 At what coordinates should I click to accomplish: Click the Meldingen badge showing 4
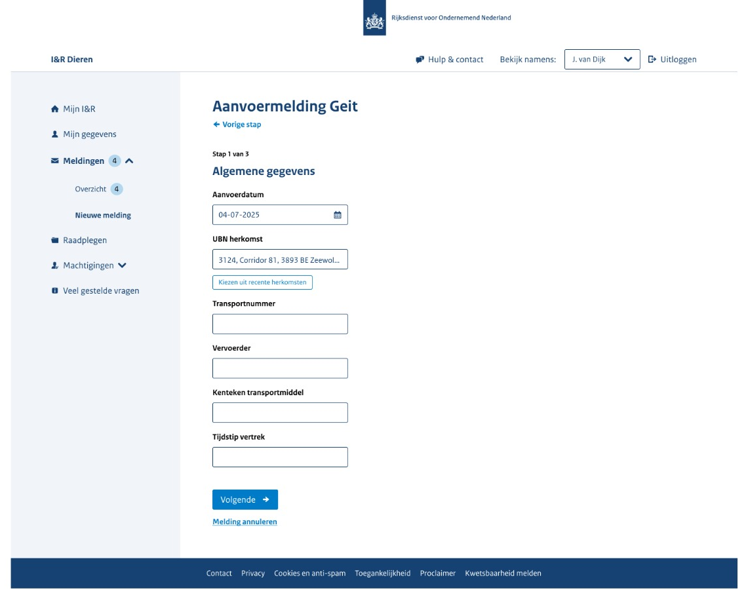point(115,161)
